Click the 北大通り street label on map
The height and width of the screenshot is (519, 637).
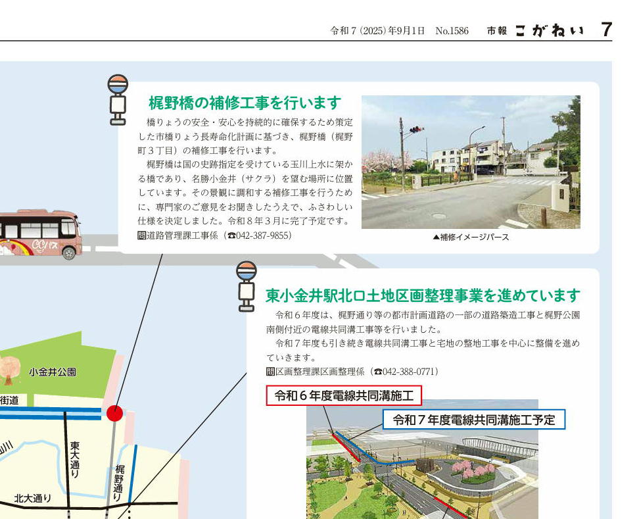click(33, 499)
